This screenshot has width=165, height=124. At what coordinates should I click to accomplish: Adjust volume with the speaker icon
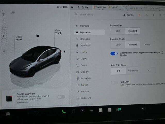click(x=143, y=109)
